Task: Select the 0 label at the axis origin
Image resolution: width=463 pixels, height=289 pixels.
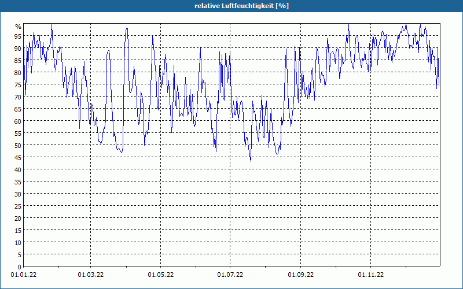Action: click(x=20, y=267)
